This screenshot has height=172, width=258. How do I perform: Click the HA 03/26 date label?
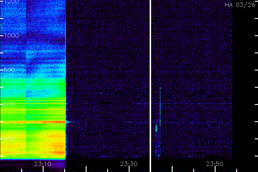[240, 5]
